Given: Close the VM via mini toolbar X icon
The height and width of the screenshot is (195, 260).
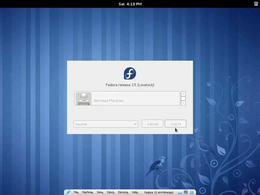Looking at the screenshot, I should pos(192,192).
